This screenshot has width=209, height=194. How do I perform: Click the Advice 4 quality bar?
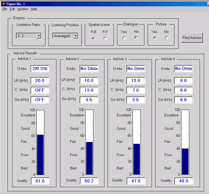click(185, 161)
